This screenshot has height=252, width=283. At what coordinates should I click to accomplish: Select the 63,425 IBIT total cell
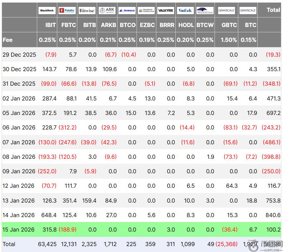click(47, 244)
